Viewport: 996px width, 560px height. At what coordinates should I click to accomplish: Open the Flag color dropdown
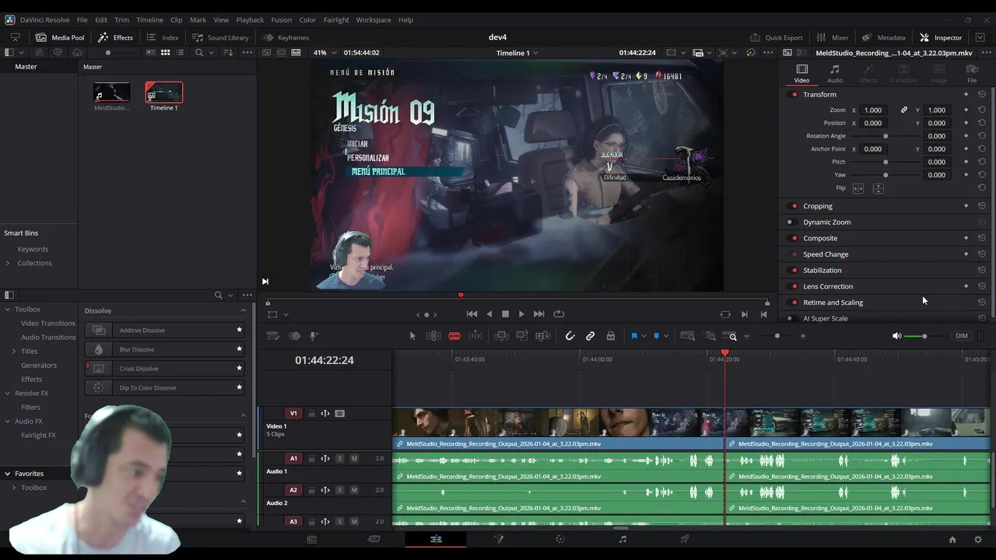point(644,337)
